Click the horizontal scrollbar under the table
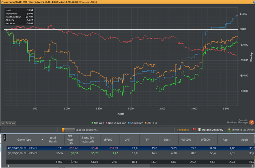The height and width of the screenshot is (168, 255). [x=130, y=166]
